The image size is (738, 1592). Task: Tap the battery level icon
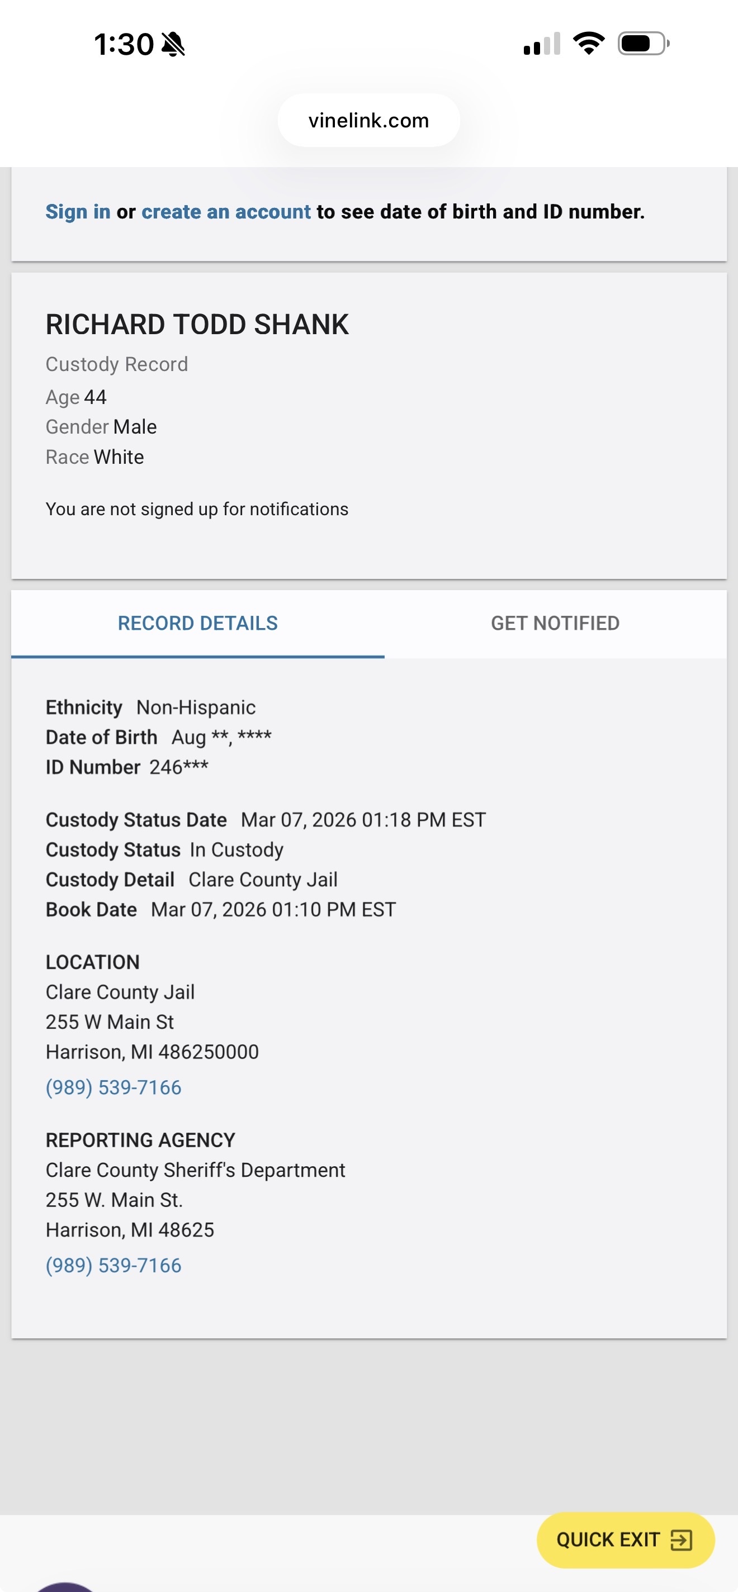point(643,44)
